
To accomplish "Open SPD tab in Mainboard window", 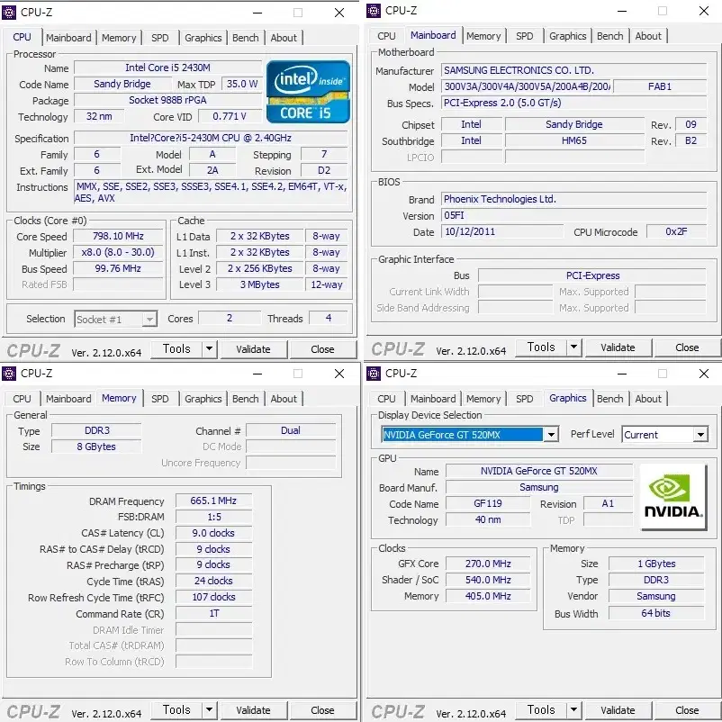I will 525,36.
